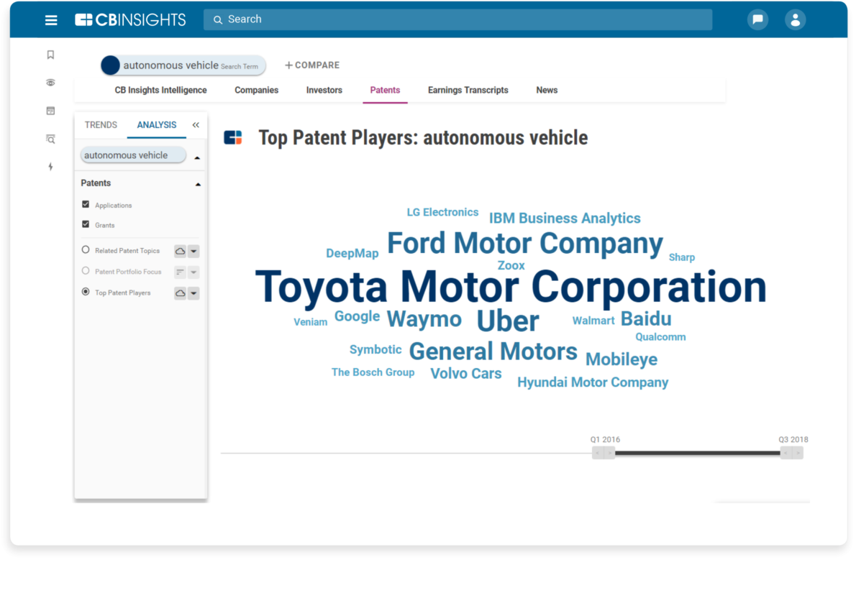This screenshot has width=856, height=611.
Task: Click Toyota Motor Corporation in word cloud
Action: (511, 288)
